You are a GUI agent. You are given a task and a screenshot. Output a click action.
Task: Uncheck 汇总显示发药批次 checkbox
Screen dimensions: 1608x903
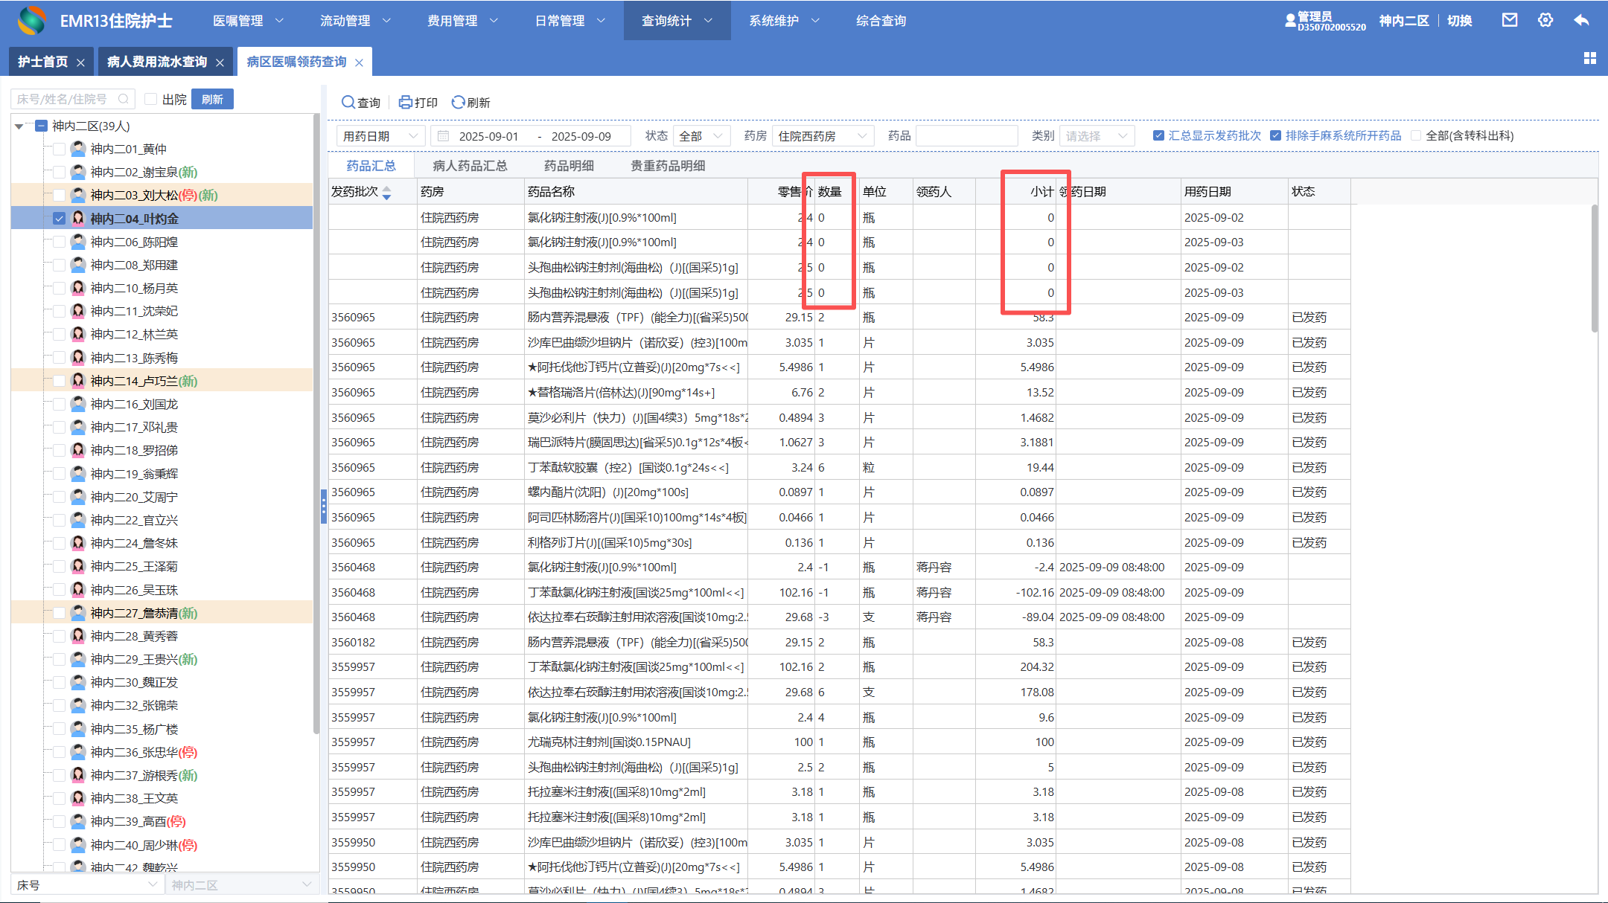pyautogui.click(x=1158, y=135)
